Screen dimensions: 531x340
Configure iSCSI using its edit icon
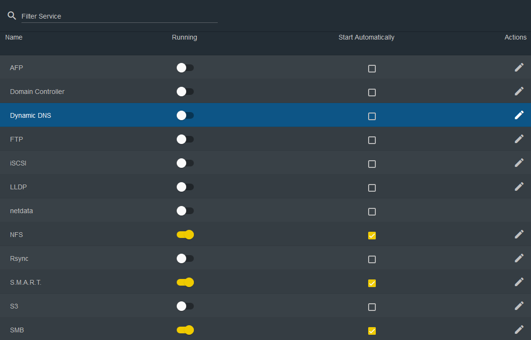coord(519,163)
